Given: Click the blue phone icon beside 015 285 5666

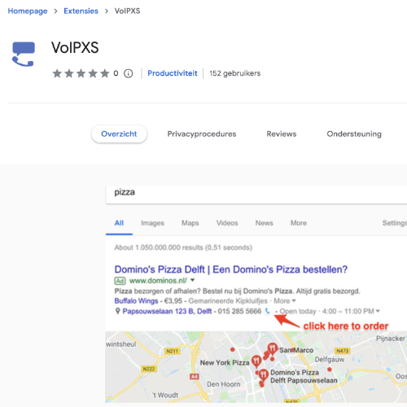Looking at the screenshot, I should point(267,311).
